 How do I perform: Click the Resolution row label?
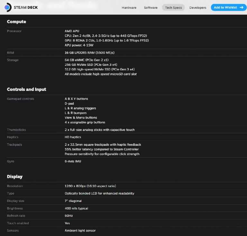15,186
